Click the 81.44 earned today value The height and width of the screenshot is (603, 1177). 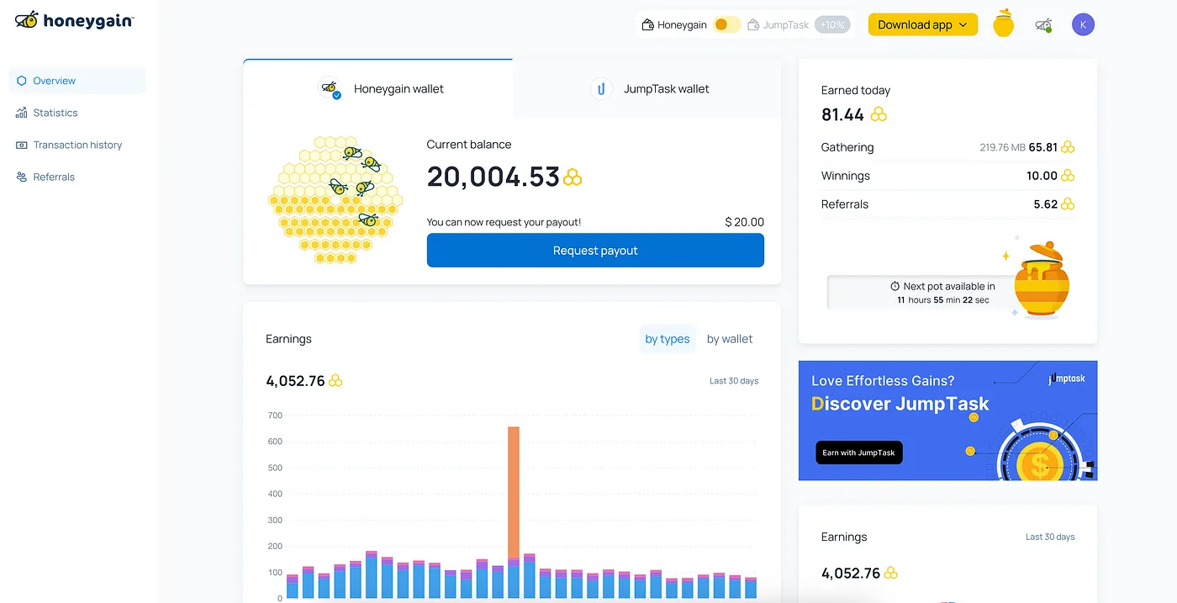pos(842,114)
